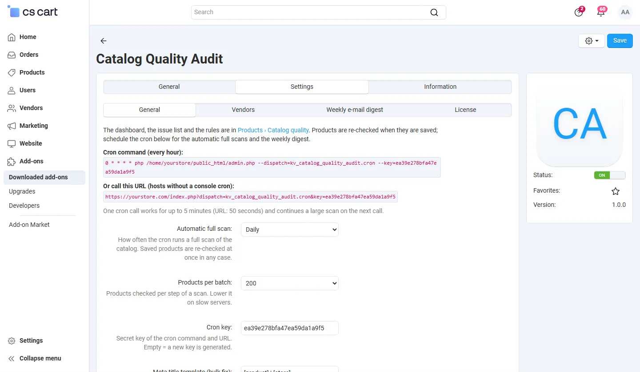The image size is (640, 372).
Task: Click the Collapse menu chevrons icon
Action: 12,359
